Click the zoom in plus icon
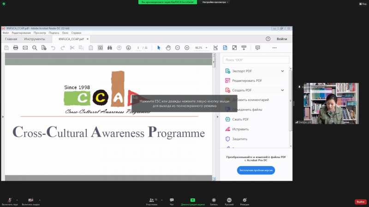The height and width of the screenshot is (207, 369). coord(187,48)
